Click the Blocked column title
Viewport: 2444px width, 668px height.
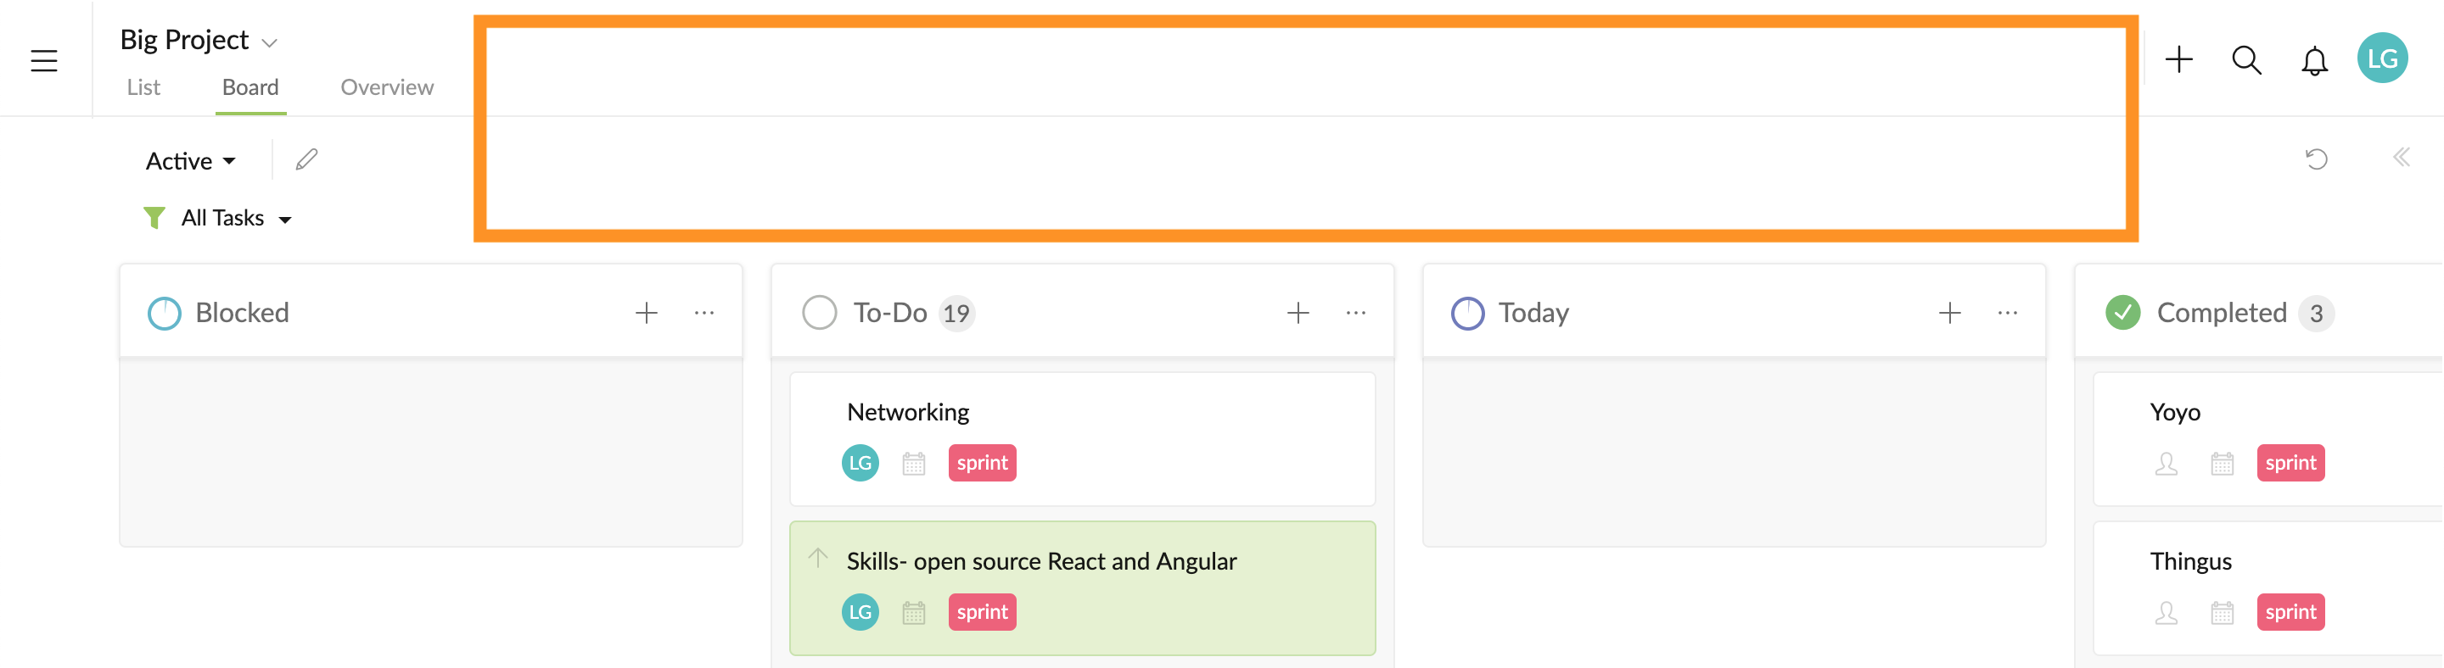coord(242,313)
